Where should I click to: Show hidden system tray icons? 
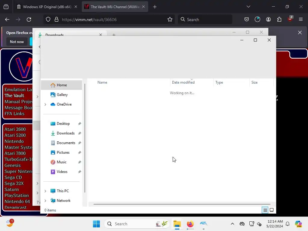point(233,224)
